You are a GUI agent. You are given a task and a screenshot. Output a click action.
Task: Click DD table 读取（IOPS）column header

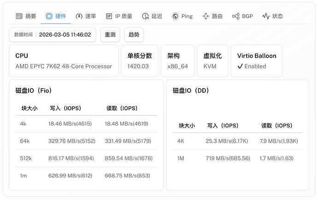[277, 126]
